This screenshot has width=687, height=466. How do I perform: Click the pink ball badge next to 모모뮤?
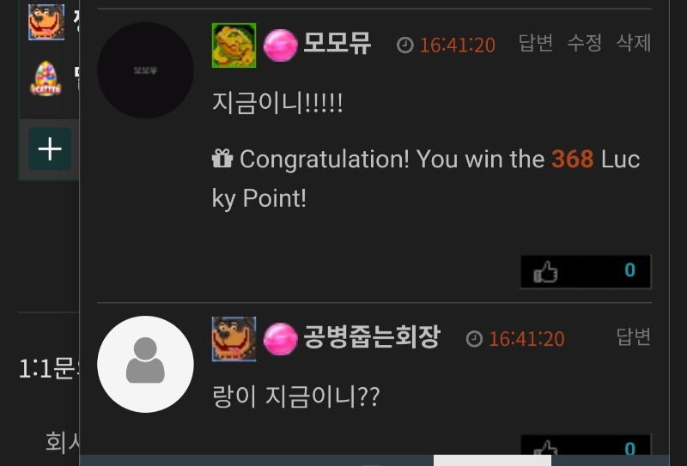pyautogui.click(x=281, y=45)
